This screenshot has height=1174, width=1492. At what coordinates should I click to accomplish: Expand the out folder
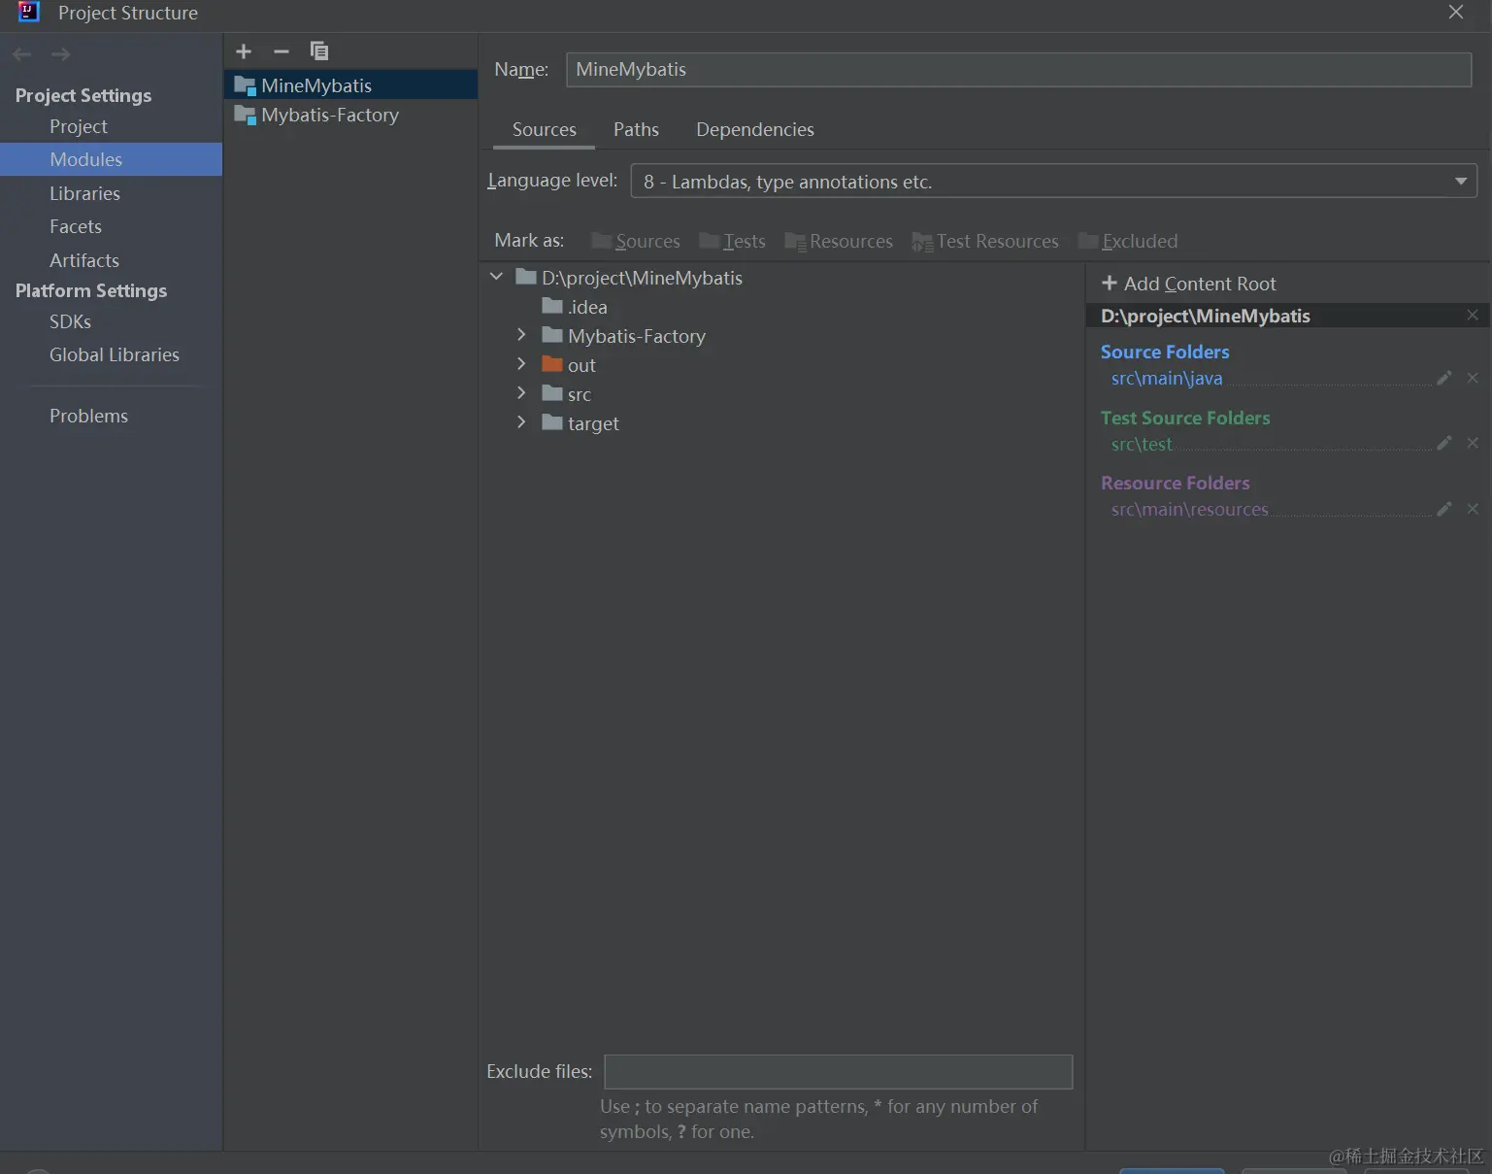click(521, 364)
